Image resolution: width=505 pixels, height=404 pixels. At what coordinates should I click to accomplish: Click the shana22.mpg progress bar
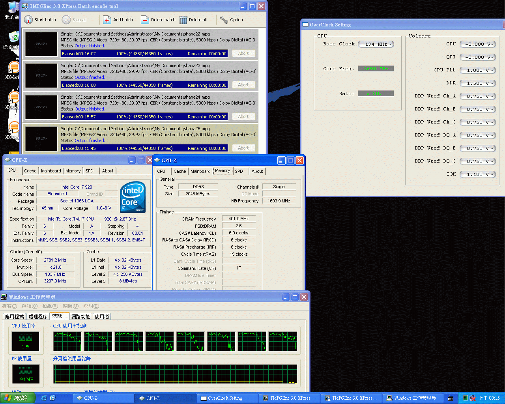[x=144, y=54]
